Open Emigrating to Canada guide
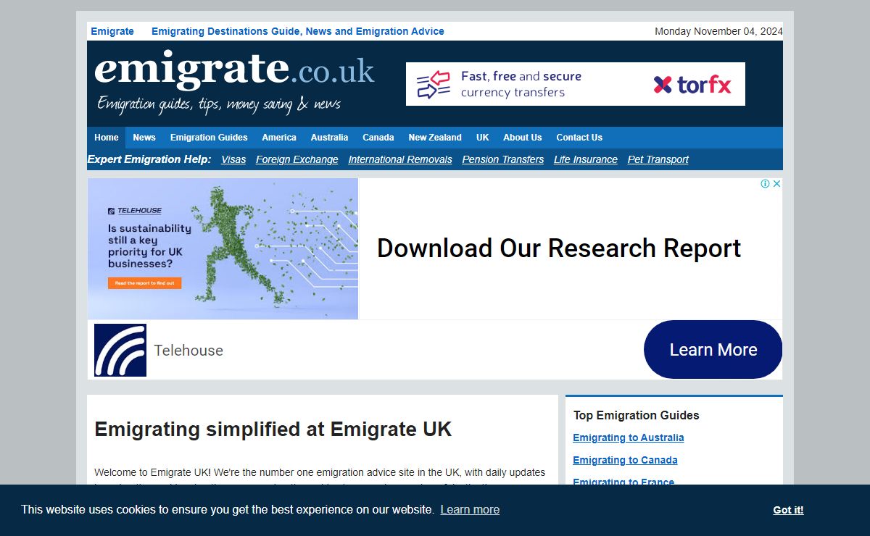The width and height of the screenshot is (870, 536). pos(626,460)
